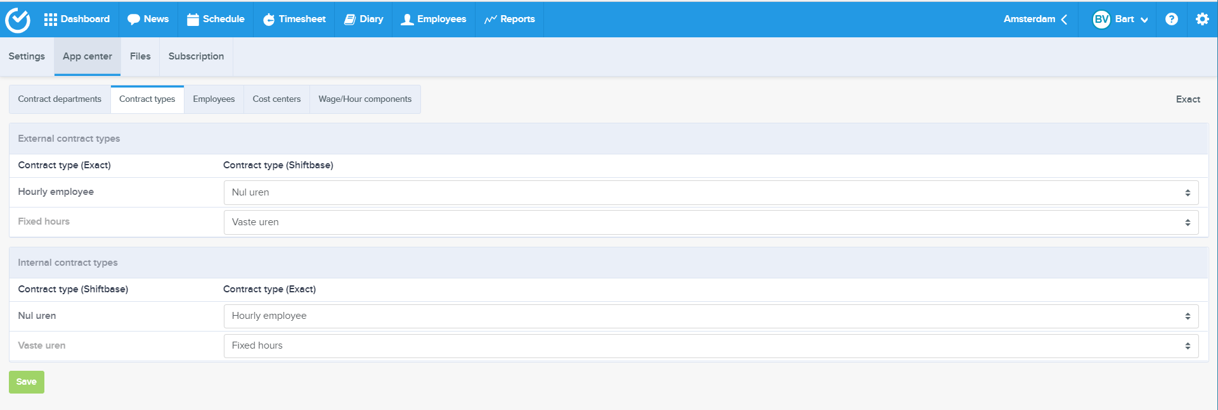Viewport: 1218px width, 410px height.
Task: Click the External contract types heading
Action: [68, 139]
